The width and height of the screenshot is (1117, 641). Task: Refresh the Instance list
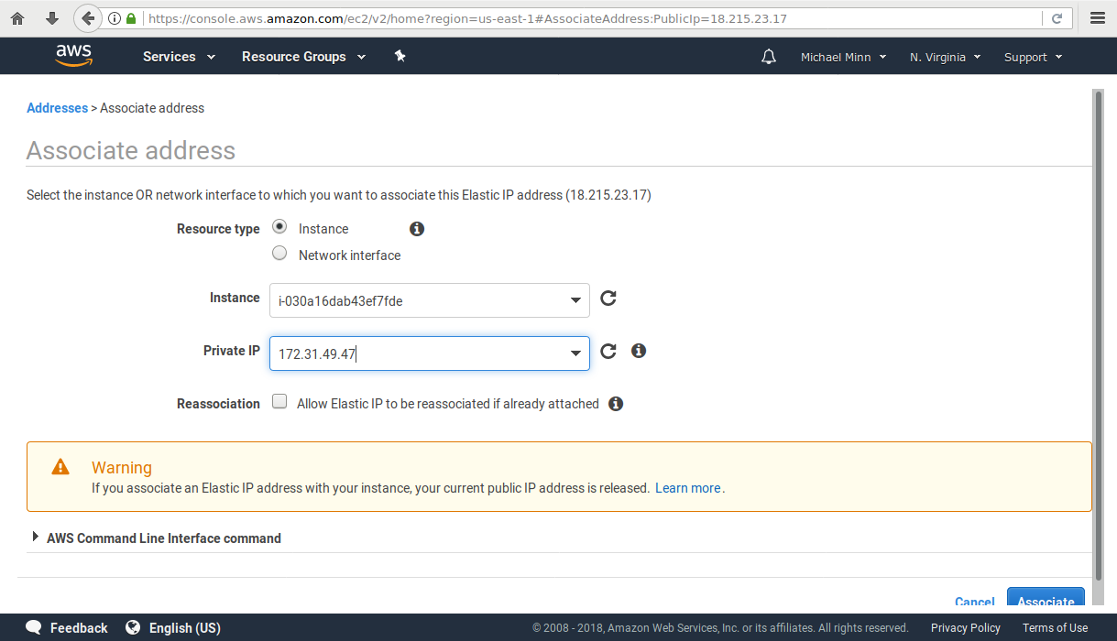(x=608, y=298)
